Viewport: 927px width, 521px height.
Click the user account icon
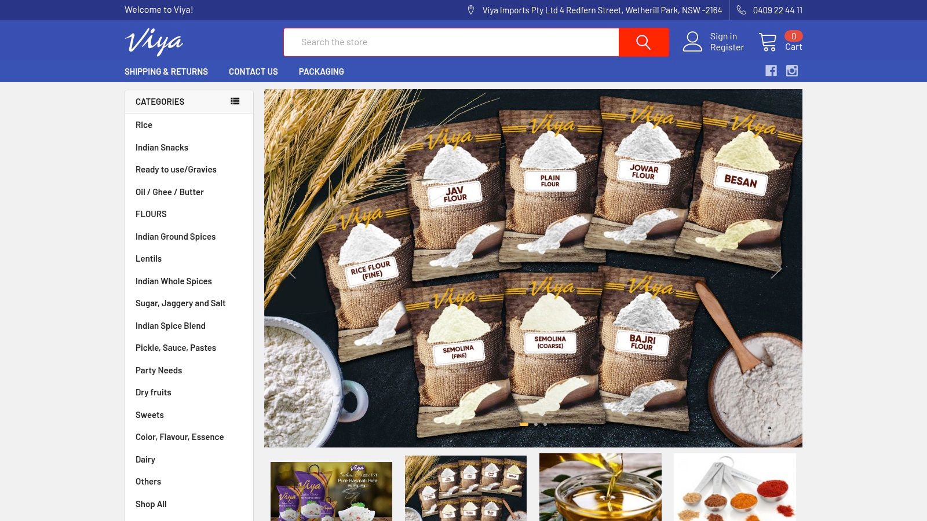[x=692, y=42]
